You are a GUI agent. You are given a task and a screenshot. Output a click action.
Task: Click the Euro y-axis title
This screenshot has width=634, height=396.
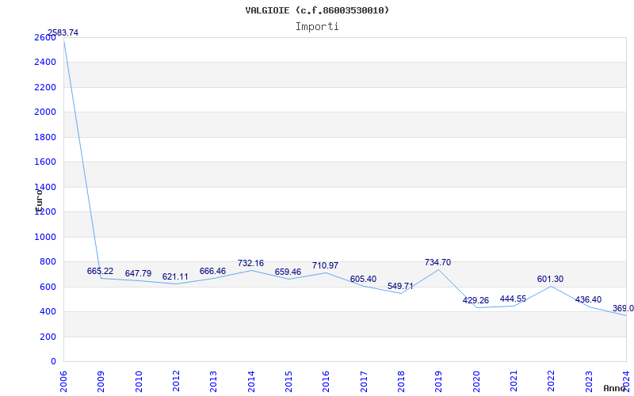38,200
